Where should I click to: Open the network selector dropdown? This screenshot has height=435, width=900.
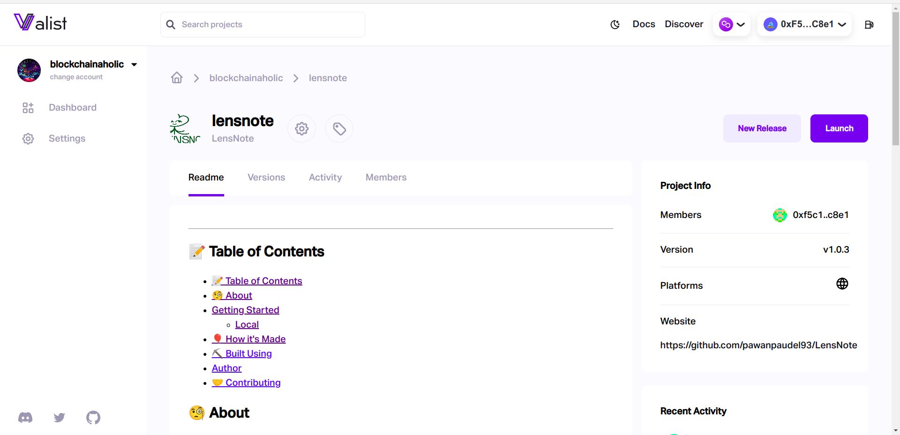click(x=732, y=24)
